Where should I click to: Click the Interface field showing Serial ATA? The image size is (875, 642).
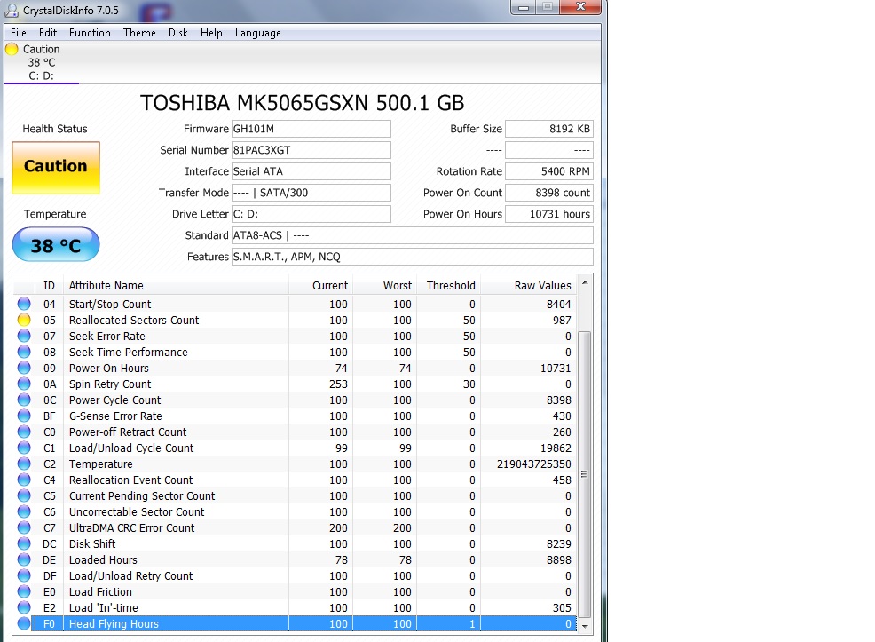tap(311, 171)
